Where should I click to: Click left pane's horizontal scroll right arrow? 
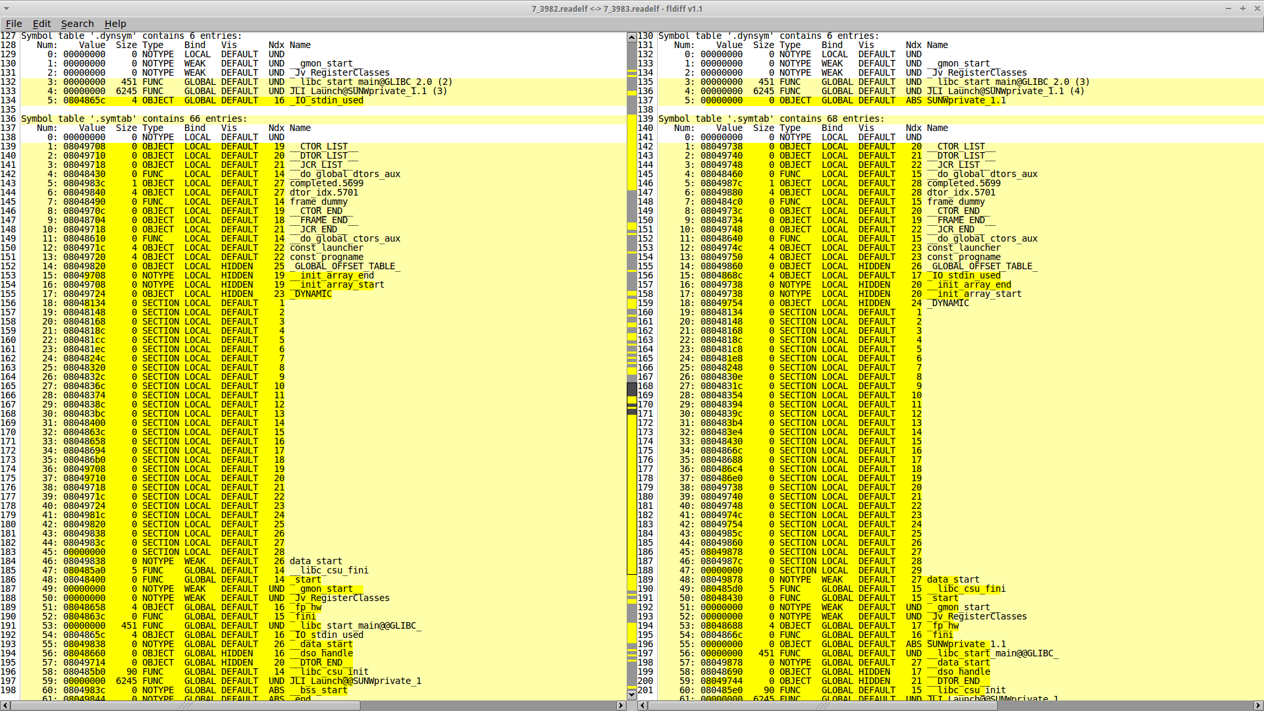coord(621,705)
